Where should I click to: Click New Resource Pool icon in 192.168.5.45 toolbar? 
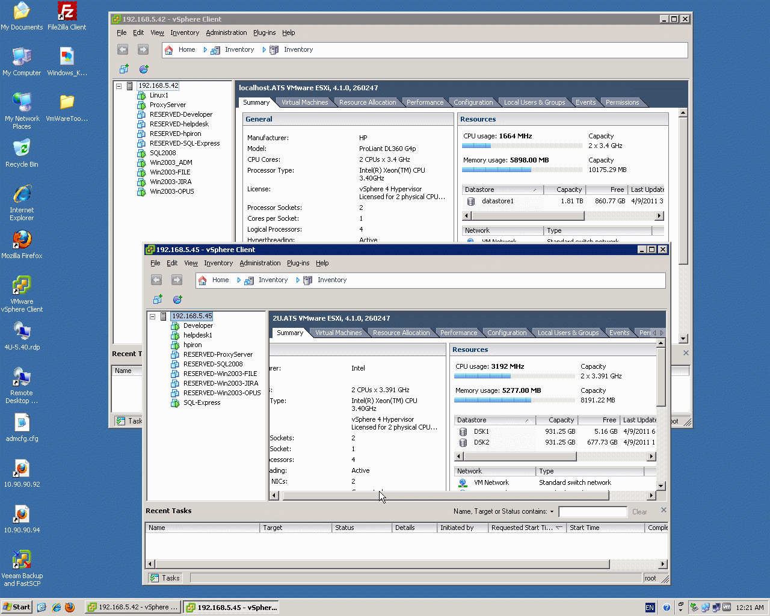click(x=177, y=300)
